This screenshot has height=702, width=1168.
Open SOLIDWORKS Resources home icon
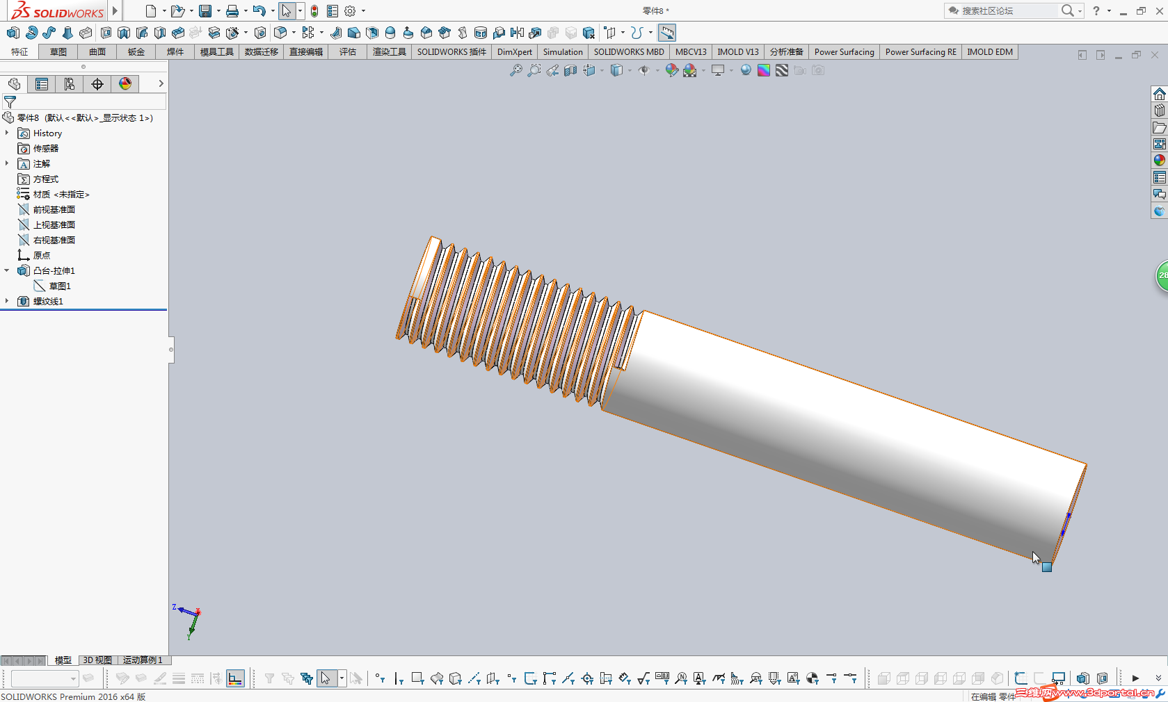tap(1159, 94)
